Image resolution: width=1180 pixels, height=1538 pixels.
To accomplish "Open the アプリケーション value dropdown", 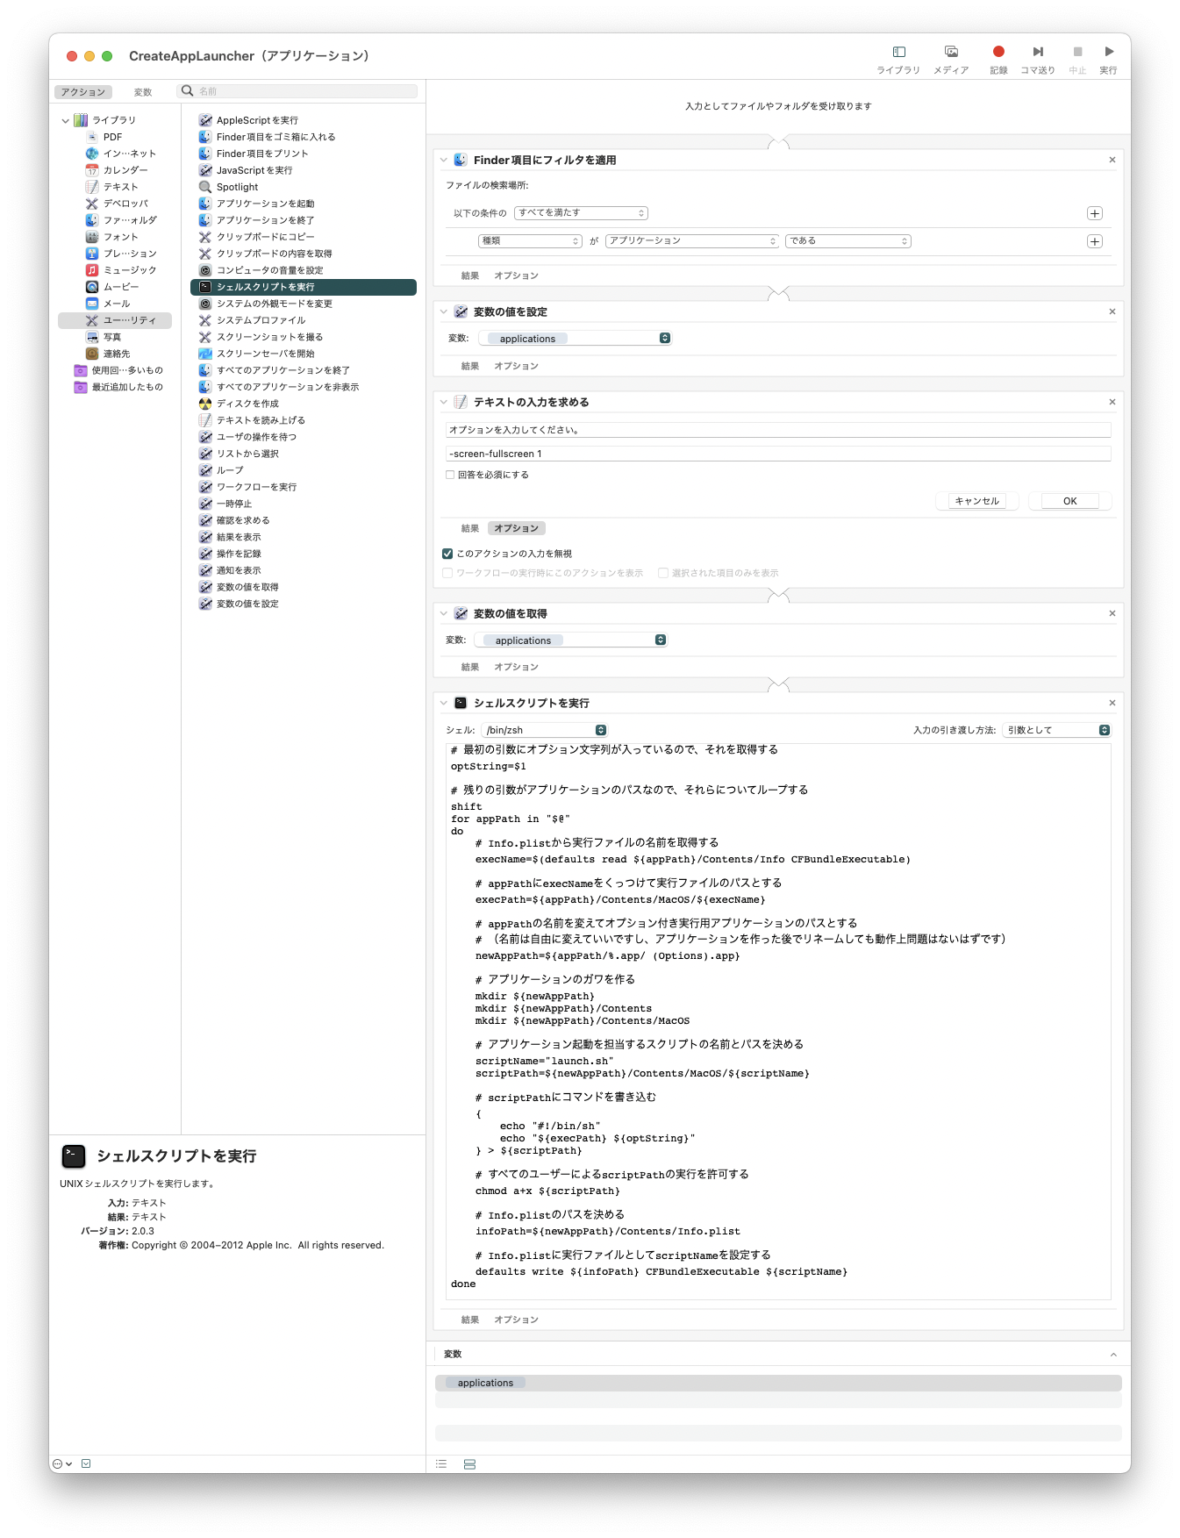I will click(693, 241).
